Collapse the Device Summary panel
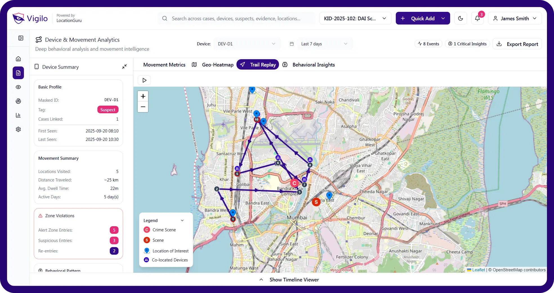The height and width of the screenshot is (293, 554). coord(124,67)
